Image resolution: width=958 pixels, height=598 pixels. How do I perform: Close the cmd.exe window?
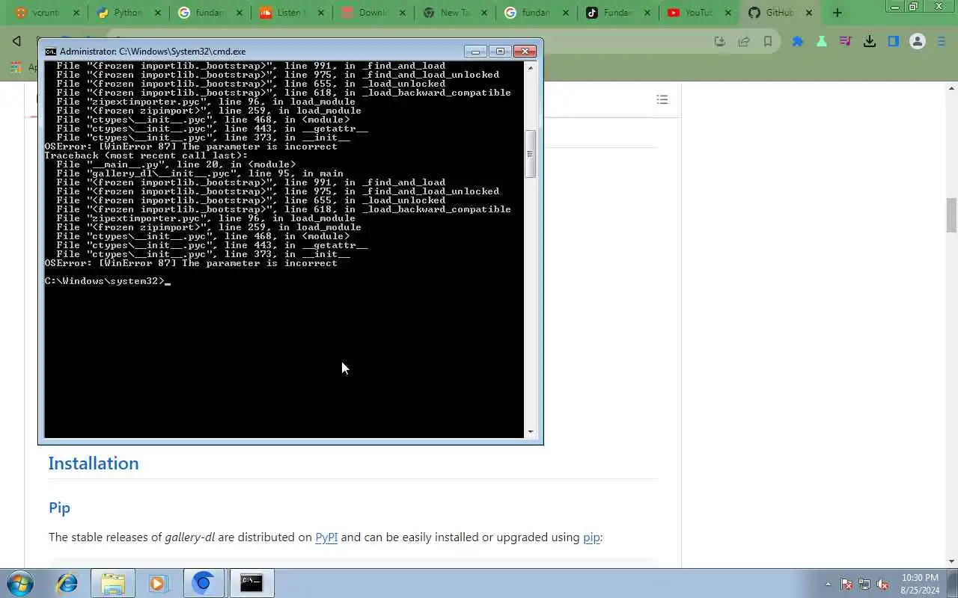pyautogui.click(x=525, y=52)
